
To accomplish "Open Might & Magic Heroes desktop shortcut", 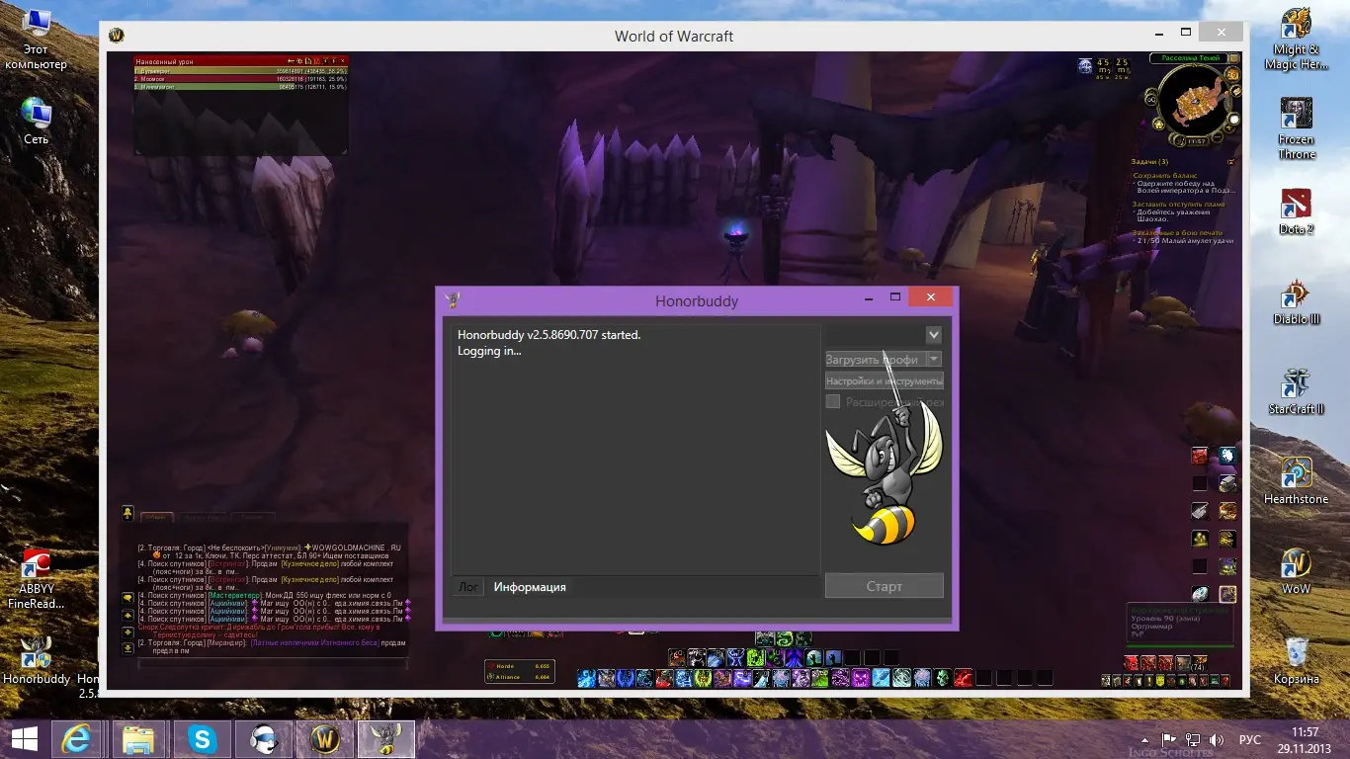I will coord(1296,40).
